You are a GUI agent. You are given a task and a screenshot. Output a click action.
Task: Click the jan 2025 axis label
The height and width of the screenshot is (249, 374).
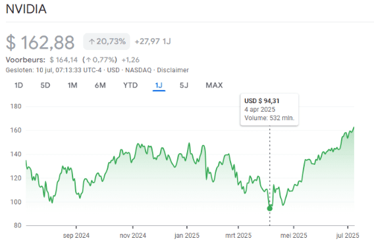tap(187, 236)
